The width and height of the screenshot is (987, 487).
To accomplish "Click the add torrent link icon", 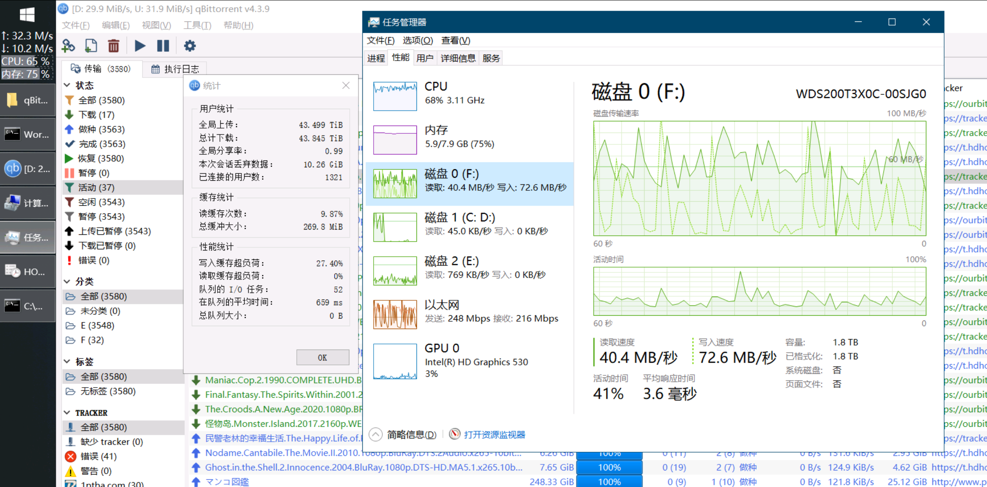I will pyautogui.click(x=68, y=46).
